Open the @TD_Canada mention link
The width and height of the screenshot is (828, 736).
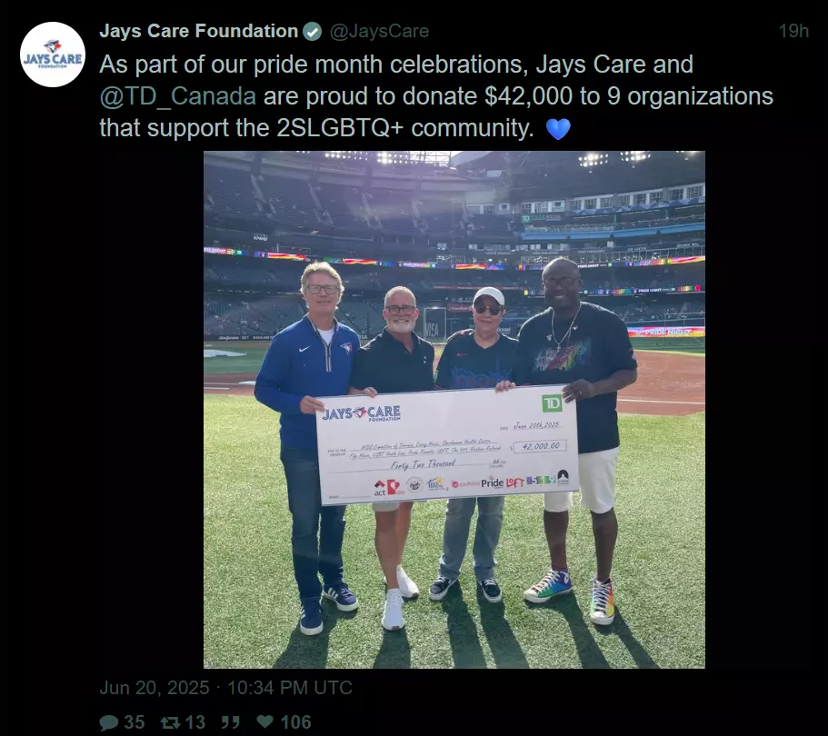tap(178, 96)
